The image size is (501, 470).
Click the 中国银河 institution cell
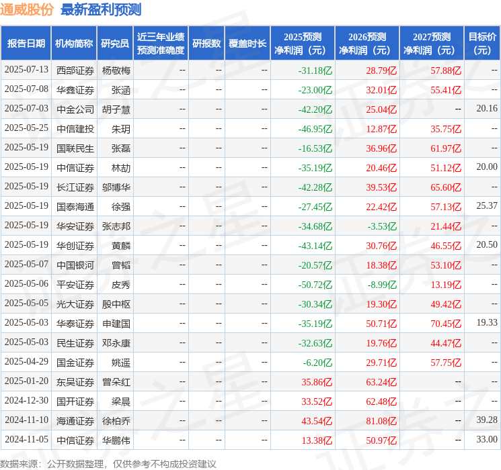point(75,265)
